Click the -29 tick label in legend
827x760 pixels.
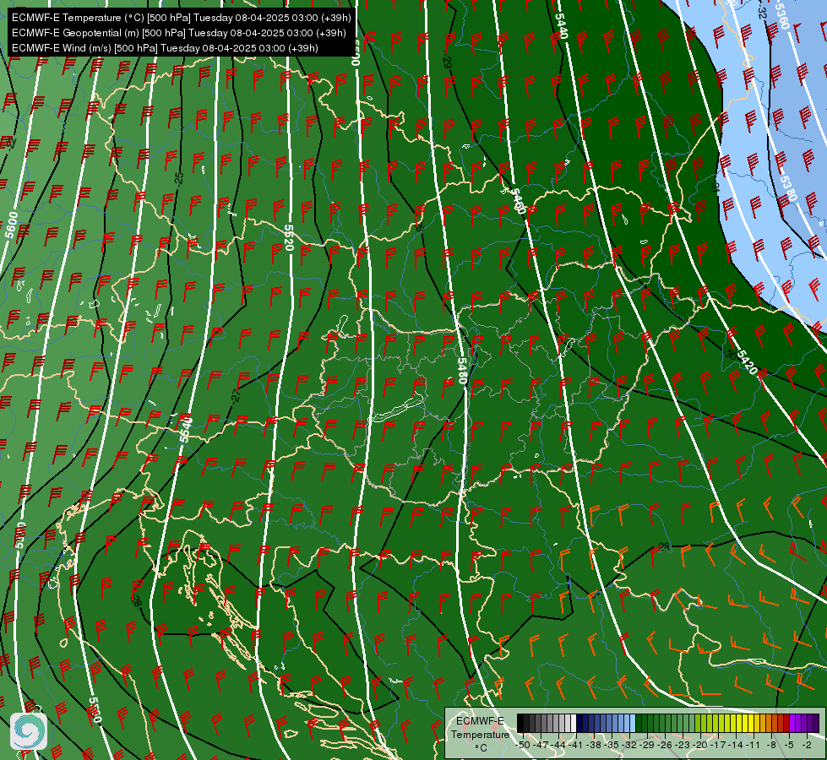coord(647,745)
